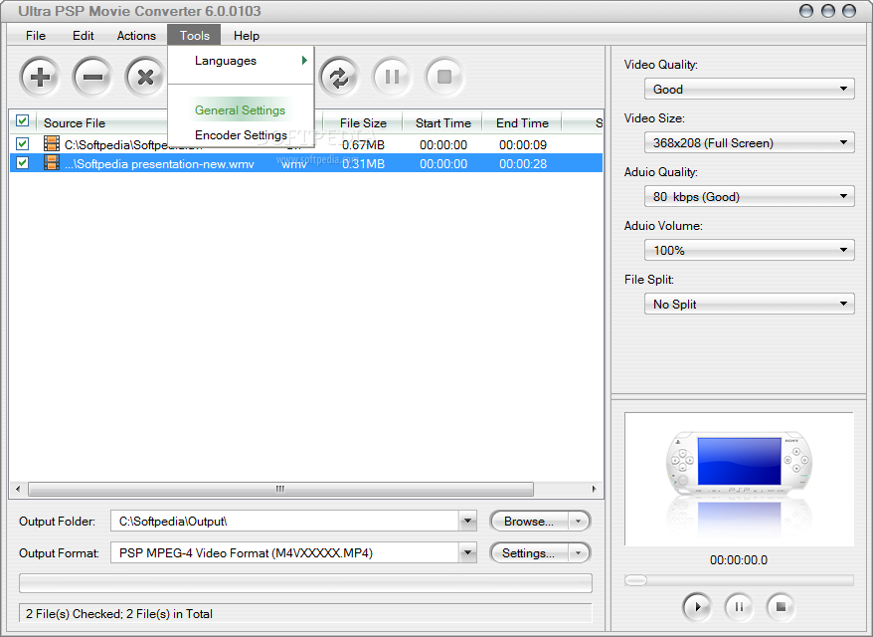Click the 0.67MB file size cell
This screenshot has width=873, height=637.
click(x=363, y=145)
